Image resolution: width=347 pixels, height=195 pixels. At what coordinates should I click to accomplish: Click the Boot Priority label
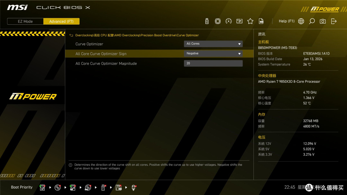click(22, 187)
